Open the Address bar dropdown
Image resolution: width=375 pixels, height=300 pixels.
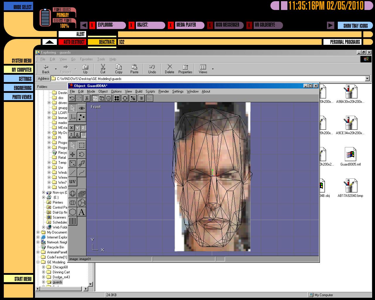(367, 79)
